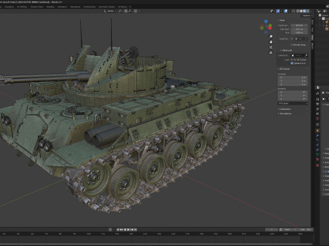The width and height of the screenshot is (329, 246).
Task: Open the Scene properties tab icon
Action: click(x=317, y=113)
